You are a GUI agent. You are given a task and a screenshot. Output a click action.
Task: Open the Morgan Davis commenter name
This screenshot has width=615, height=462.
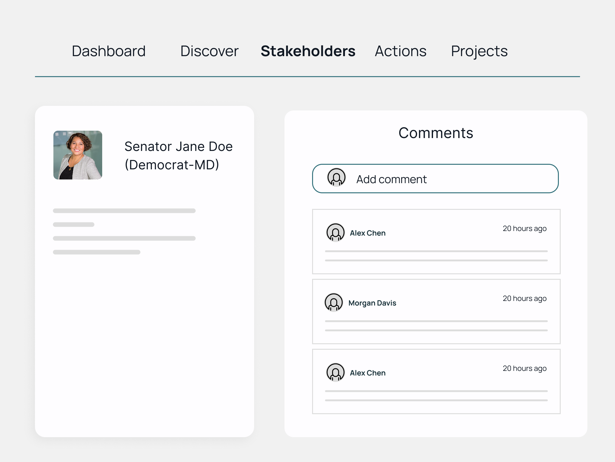(372, 303)
